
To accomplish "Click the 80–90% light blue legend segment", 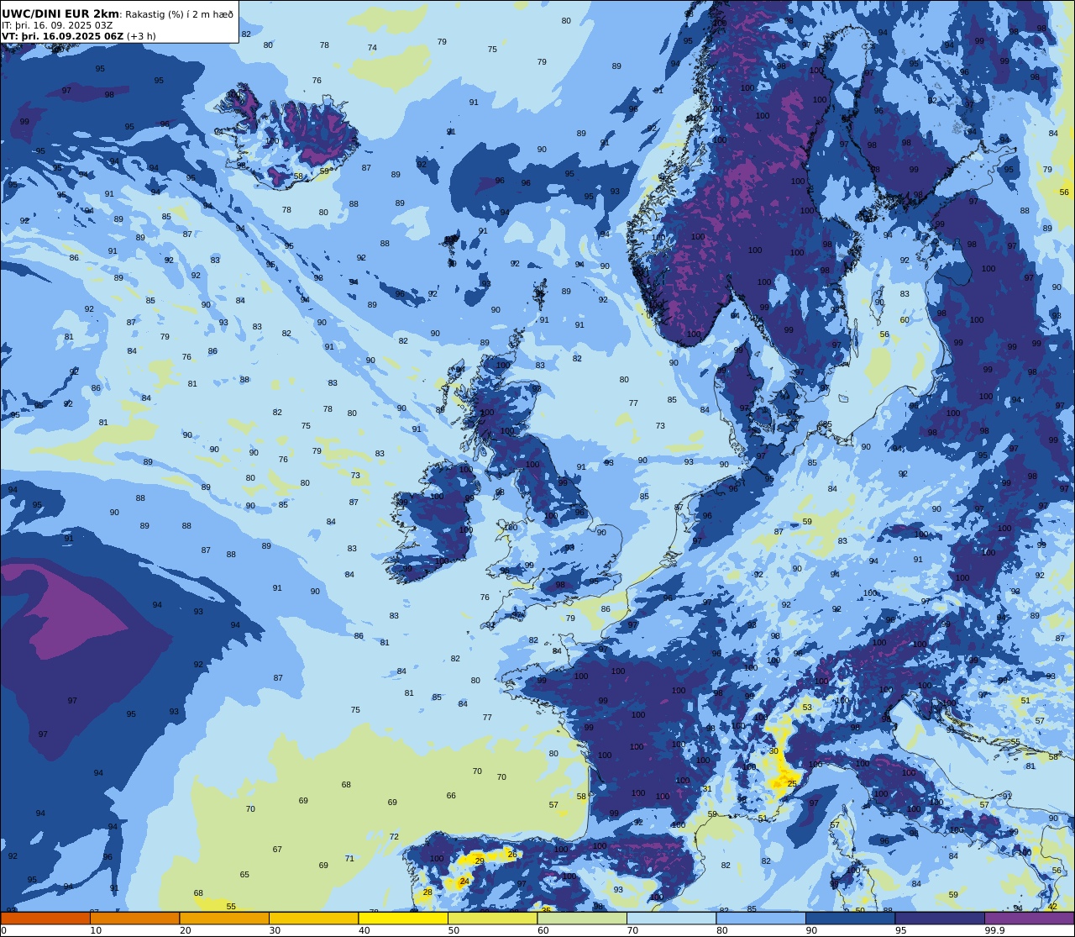I will coord(761,919).
